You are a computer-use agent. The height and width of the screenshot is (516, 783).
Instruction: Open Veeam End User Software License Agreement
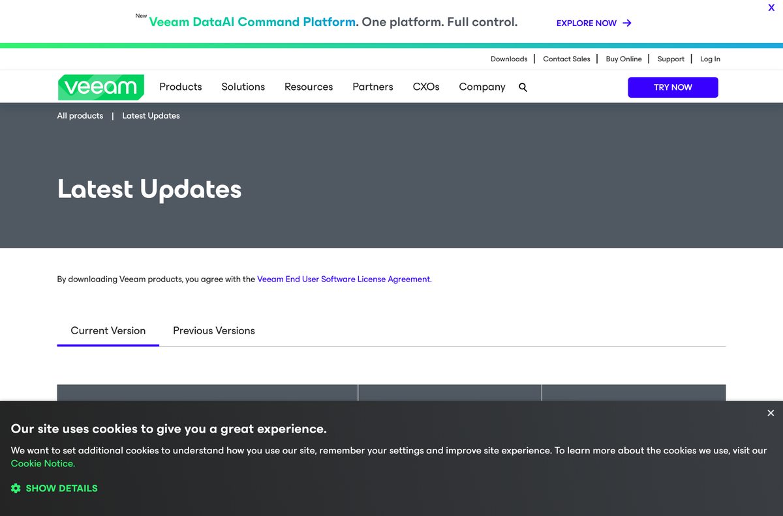[344, 279]
